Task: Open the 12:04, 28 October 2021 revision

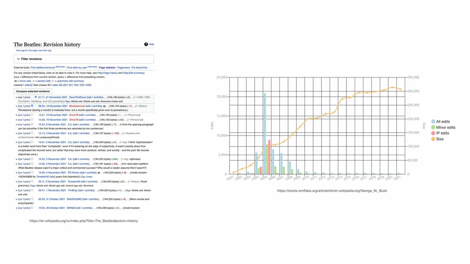Action: [51, 208]
